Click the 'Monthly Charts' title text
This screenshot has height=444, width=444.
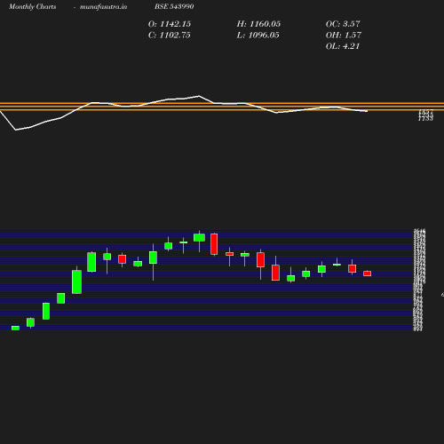(x=32, y=7)
